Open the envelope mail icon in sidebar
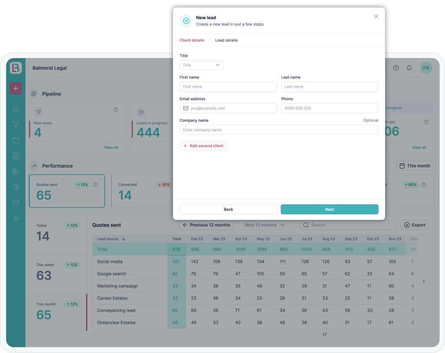This screenshot has height=353, width=445. [16, 203]
